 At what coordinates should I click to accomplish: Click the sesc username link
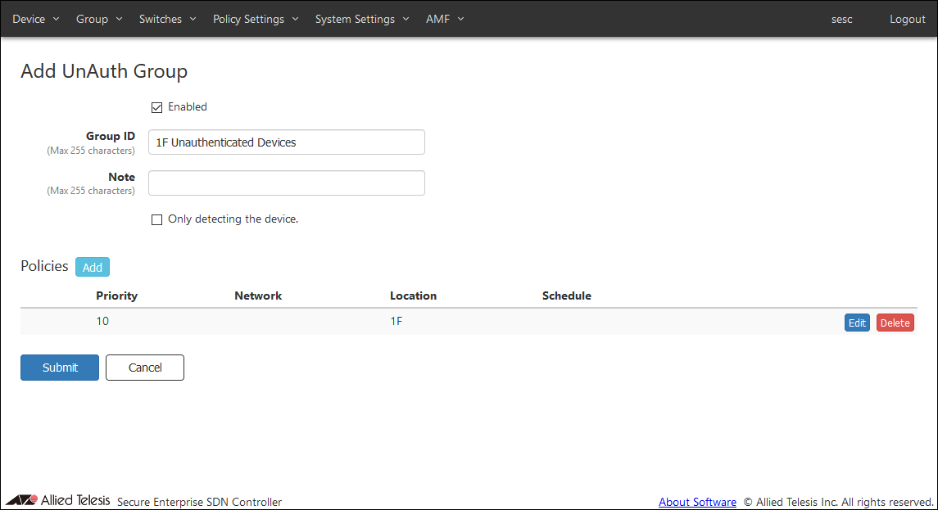pos(841,19)
